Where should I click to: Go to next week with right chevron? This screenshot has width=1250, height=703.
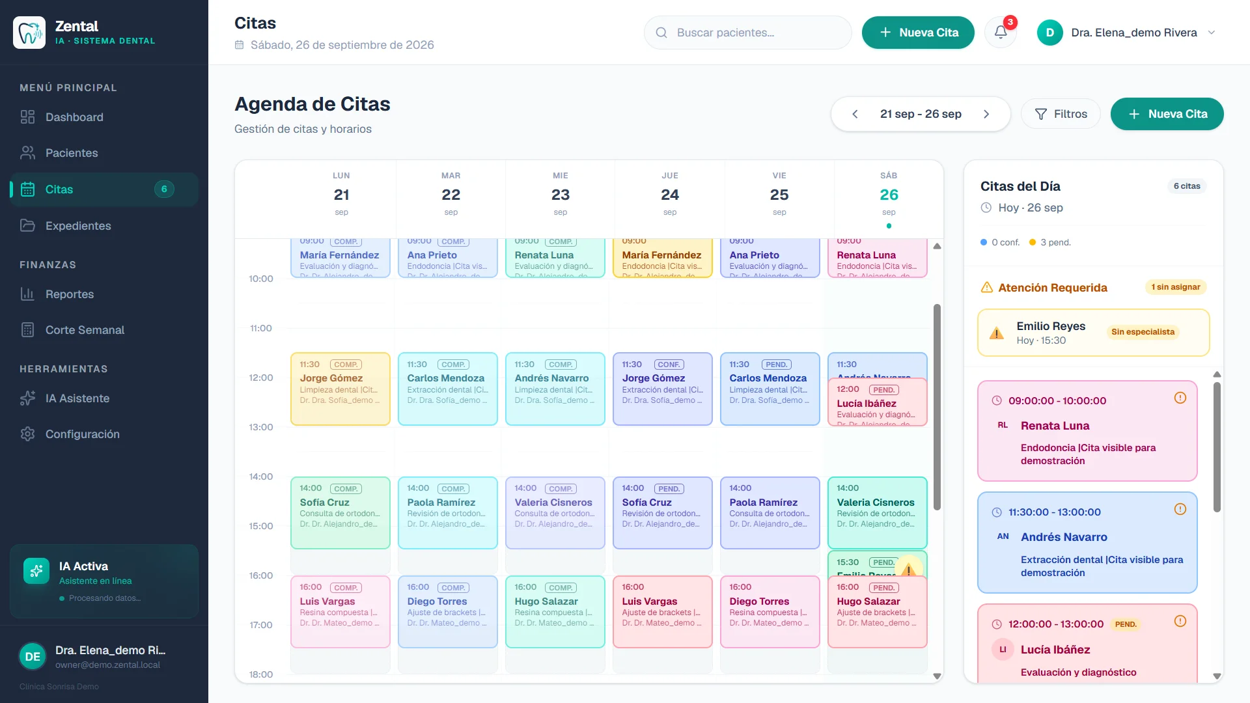986,114
